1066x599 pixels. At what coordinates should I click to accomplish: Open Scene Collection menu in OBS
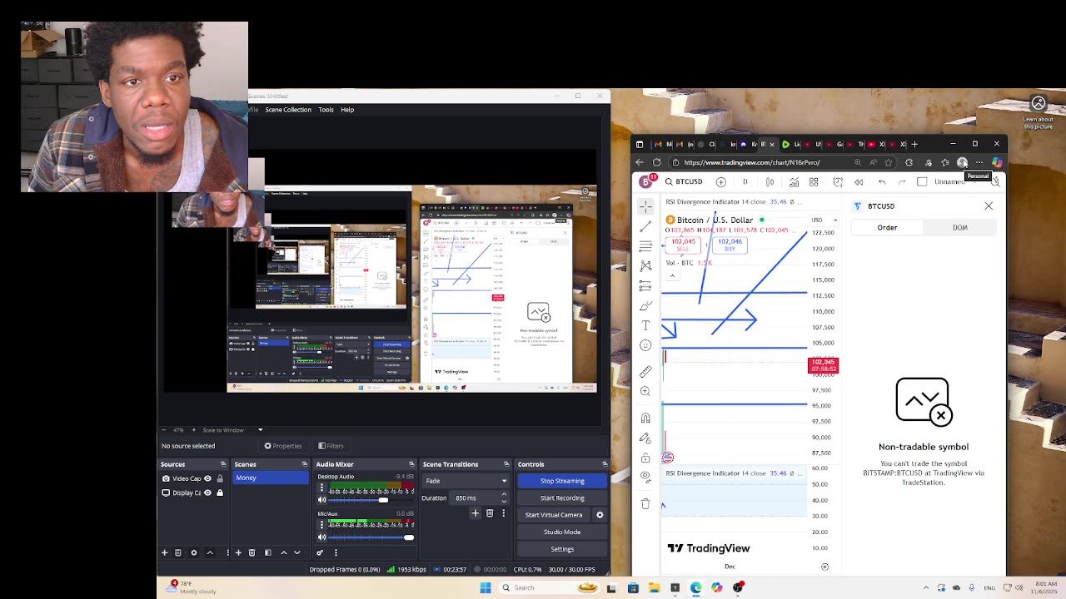[x=288, y=110]
